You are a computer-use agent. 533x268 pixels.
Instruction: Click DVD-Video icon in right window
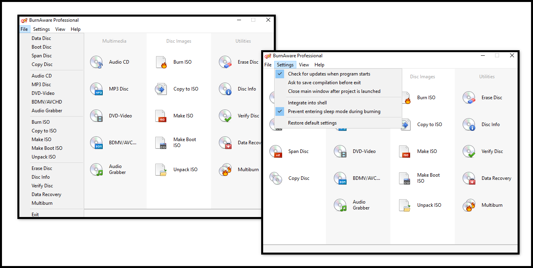tap(340, 151)
